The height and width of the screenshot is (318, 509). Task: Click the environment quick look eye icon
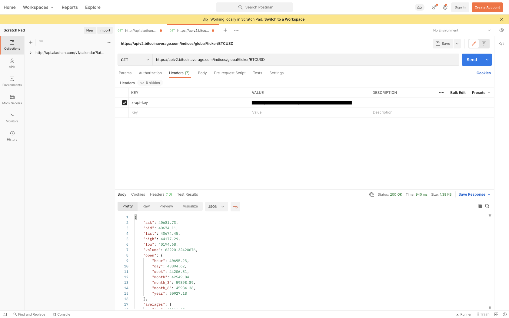[502, 30]
